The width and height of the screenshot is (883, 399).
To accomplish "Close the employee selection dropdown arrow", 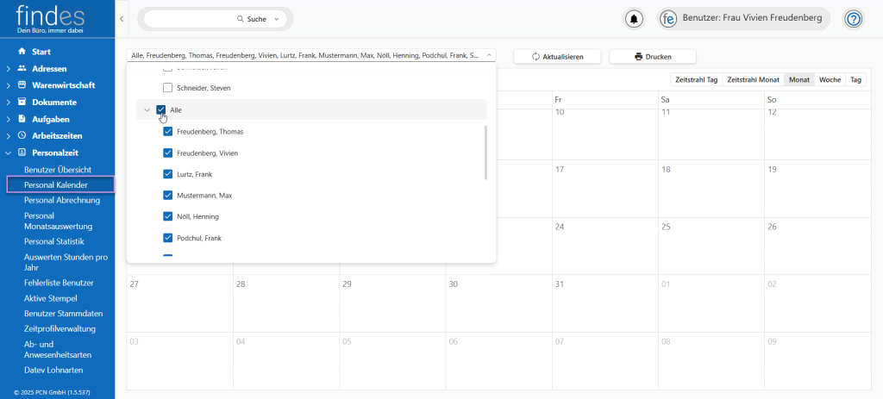I will pyautogui.click(x=489, y=55).
